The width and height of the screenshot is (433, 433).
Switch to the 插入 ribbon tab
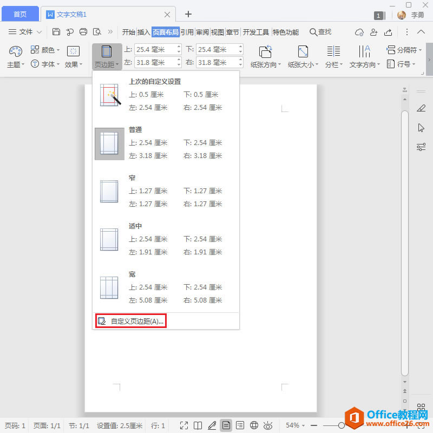coord(143,32)
